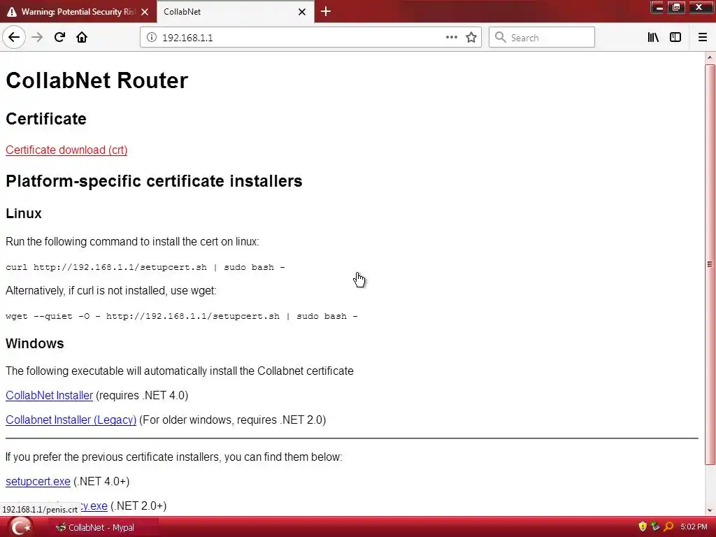Image resolution: width=716 pixels, height=537 pixels.
Task: Close the Potential Security Risk tab
Action: click(145, 12)
